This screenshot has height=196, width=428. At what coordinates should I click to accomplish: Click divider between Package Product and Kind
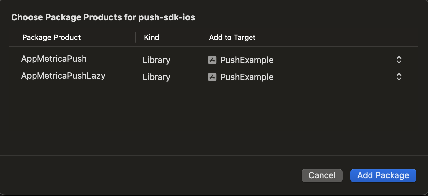[136, 37]
